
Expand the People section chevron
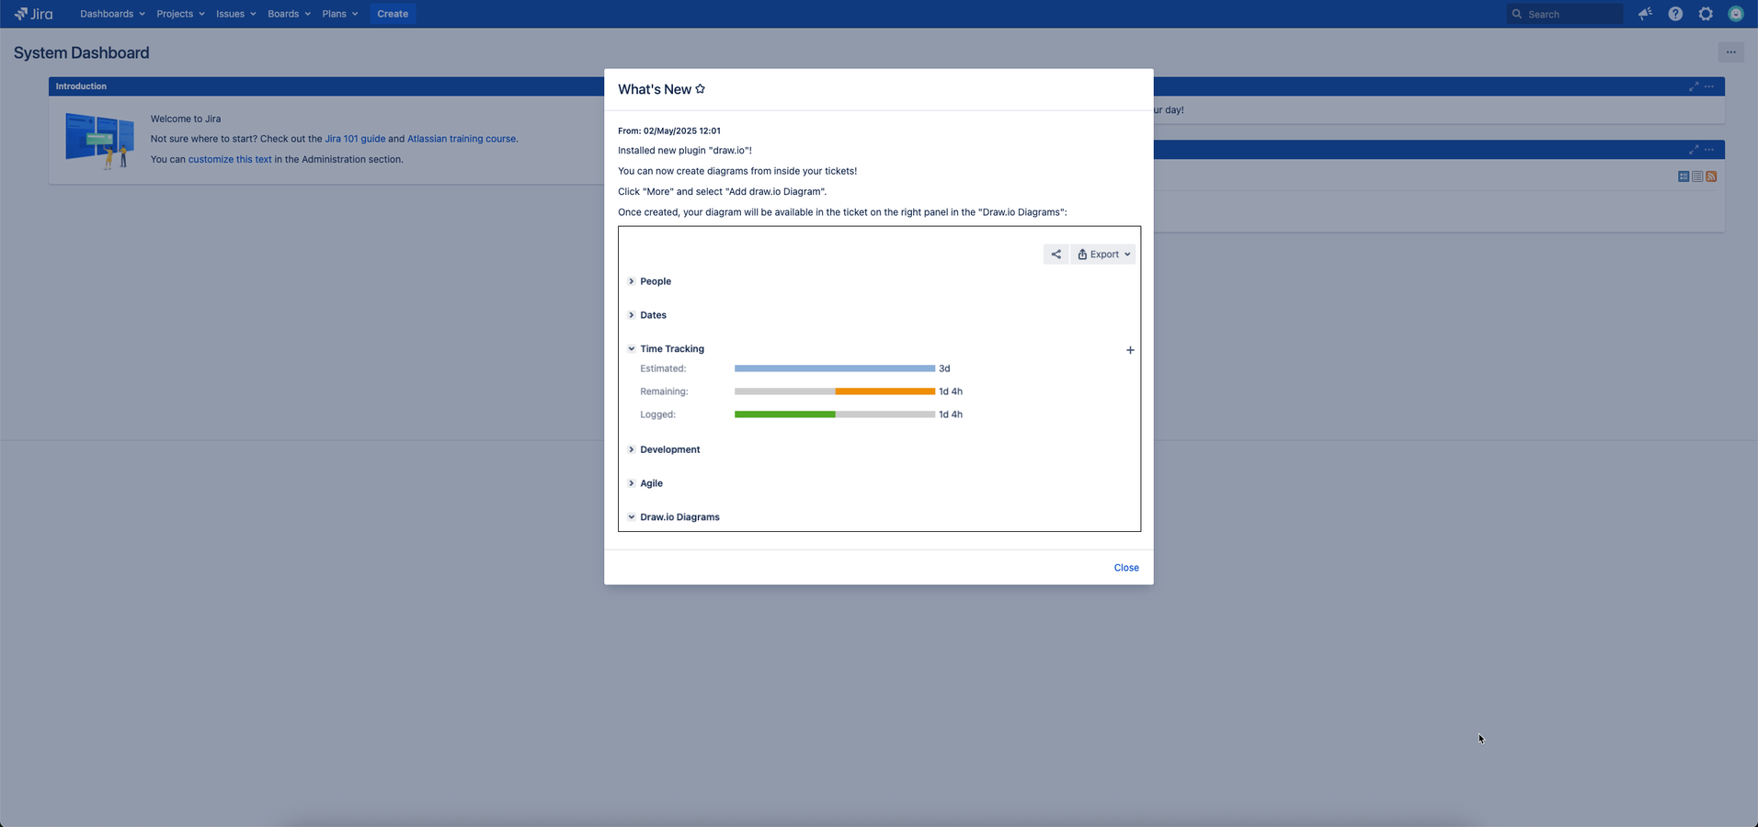pos(632,281)
